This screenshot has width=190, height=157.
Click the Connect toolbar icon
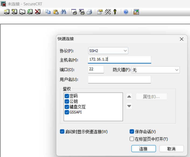pos(6,12)
